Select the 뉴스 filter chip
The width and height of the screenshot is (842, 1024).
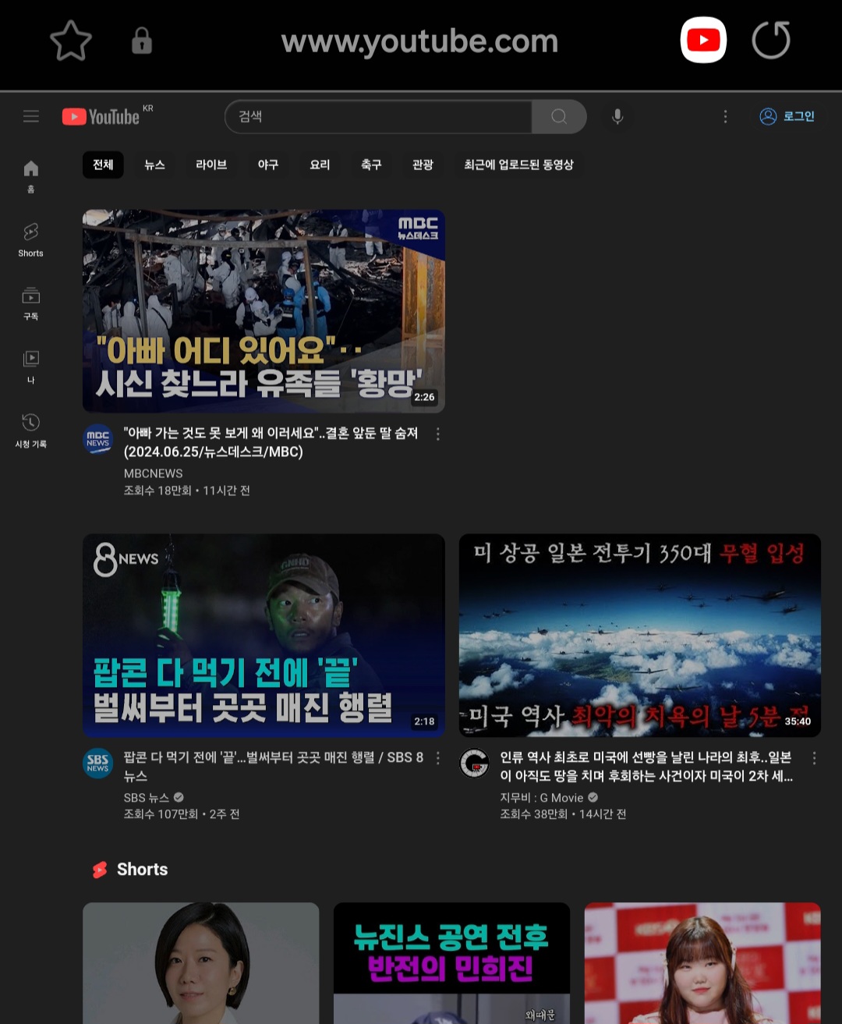154,165
